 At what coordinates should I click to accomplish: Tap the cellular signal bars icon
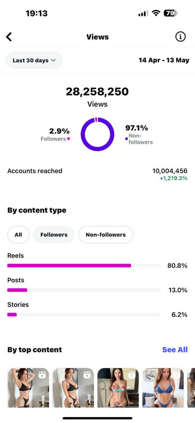click(x=143, y=14)
